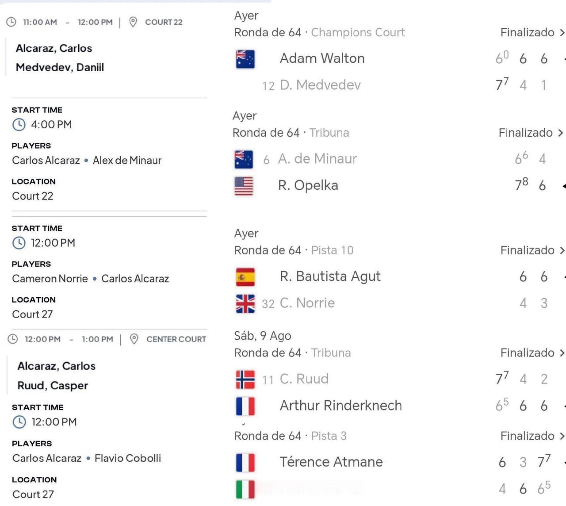Click the Spanish flag beside R. Bautista Agut
This screenshot has width=566, height=506.
245,277
